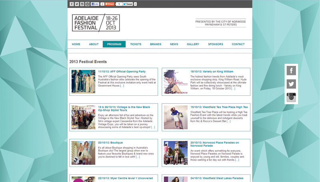Open the Gallery menu item
The image size is (320, 182).
pyautogui.click(x=193, y=44)
